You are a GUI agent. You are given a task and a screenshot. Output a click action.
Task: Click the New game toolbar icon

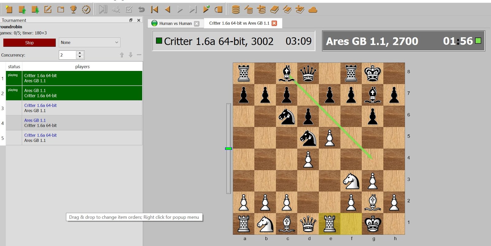point(9,10)
